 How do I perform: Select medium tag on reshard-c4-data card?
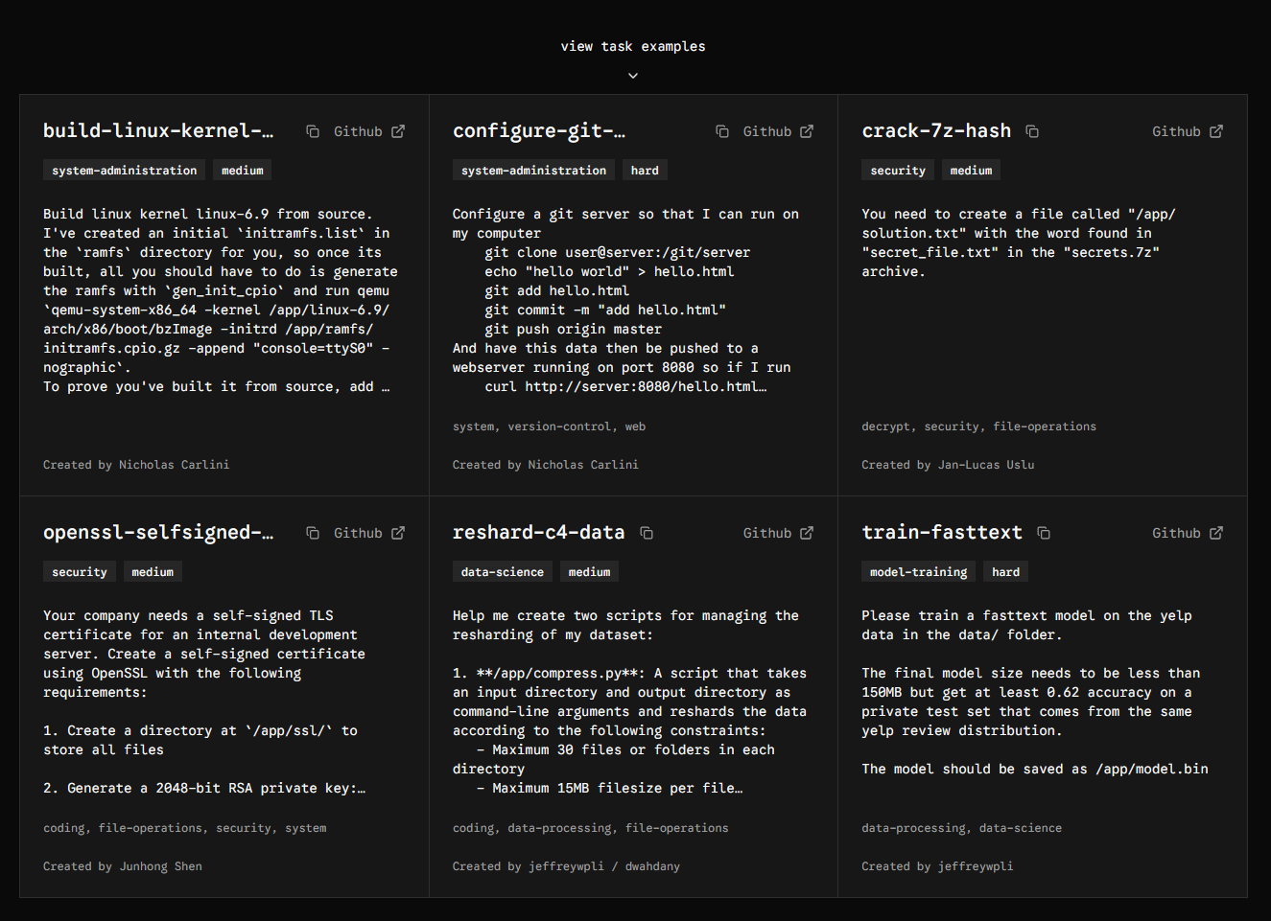589,572
